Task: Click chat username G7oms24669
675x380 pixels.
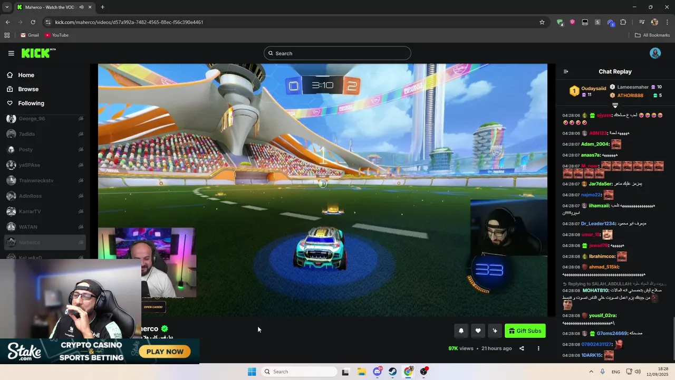Action: point(612,334)
